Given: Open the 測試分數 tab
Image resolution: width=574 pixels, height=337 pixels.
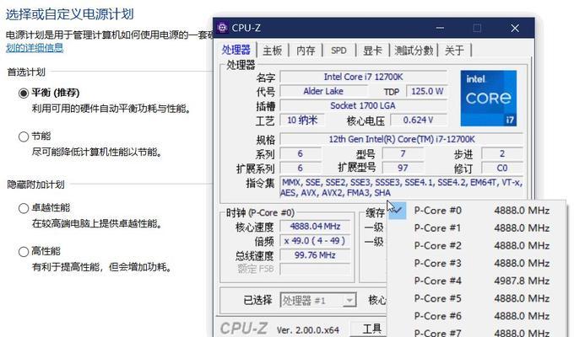Looking at the screenshot, I should click(x=414, y=51).
